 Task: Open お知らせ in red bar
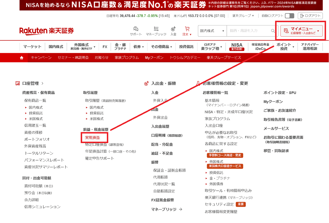point(102,58)
